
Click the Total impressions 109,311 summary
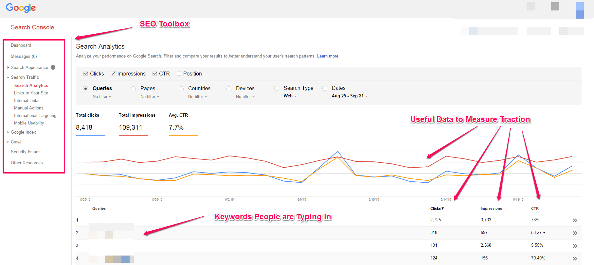click(137, 124)
